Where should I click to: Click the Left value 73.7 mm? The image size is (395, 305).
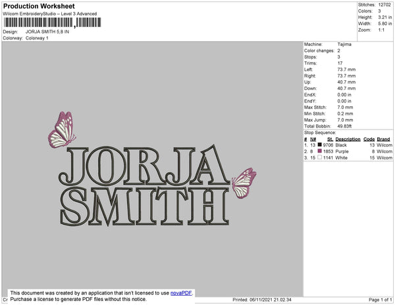point(346,70)
